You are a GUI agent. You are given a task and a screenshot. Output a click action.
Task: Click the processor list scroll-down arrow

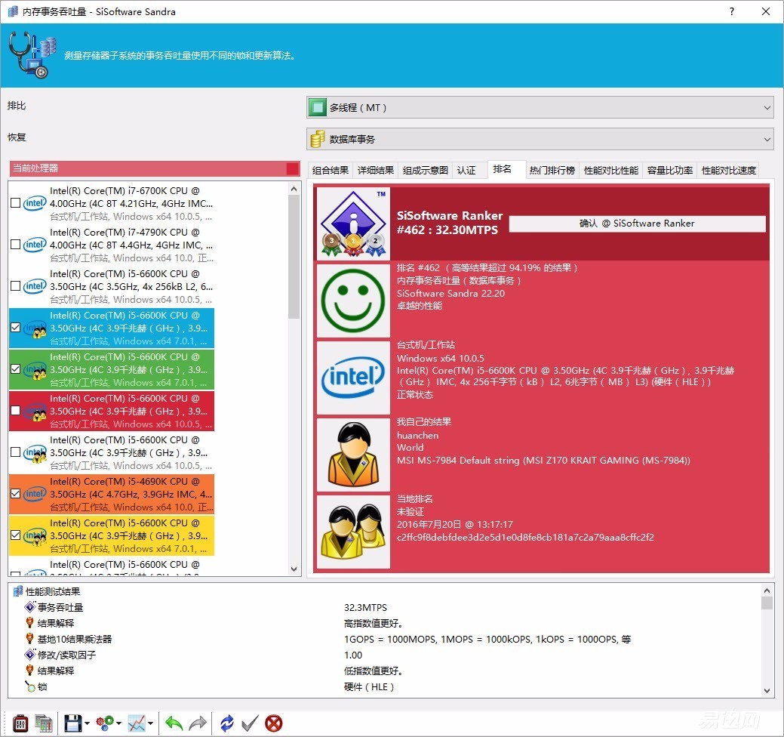tap(294, 569)
